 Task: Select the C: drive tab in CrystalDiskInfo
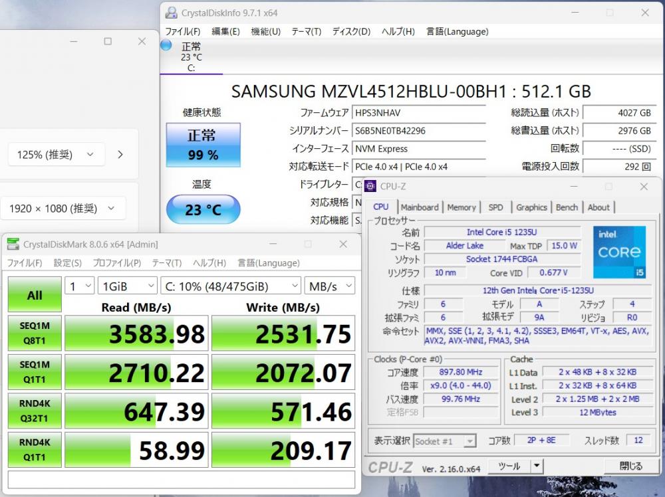[x=192, y=56]
